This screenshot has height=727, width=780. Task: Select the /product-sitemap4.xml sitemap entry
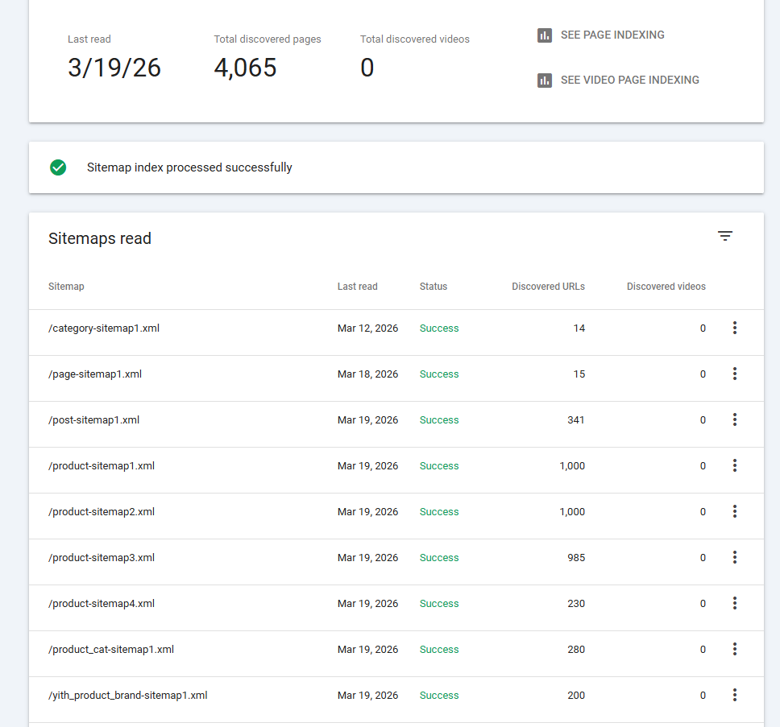point(102,604)
